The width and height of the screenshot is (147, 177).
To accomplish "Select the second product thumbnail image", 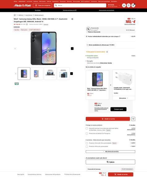I will 37,74.
